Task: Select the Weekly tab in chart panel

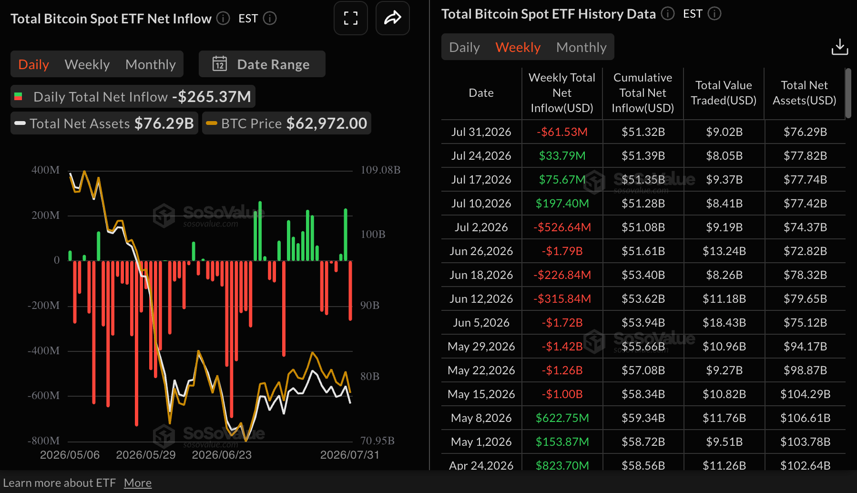Action: pos(87,64)
